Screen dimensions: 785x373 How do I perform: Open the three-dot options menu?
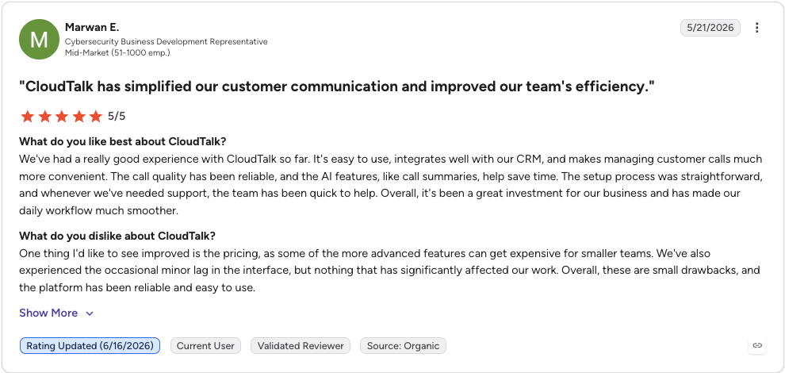click(x=757, y=28)
